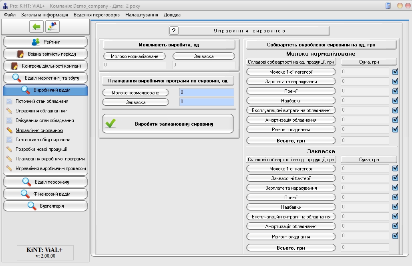Click the Рейтинг button
This screenshot has width=412, height=266.
coord(45,42)
